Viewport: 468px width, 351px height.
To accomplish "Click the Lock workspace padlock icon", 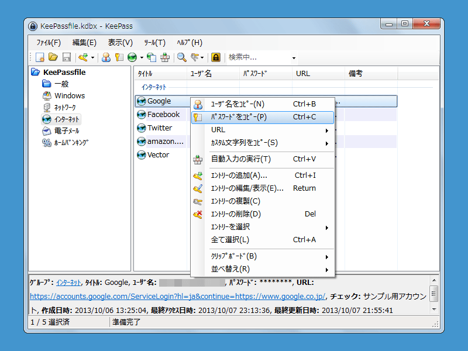I will coord(216,57).
